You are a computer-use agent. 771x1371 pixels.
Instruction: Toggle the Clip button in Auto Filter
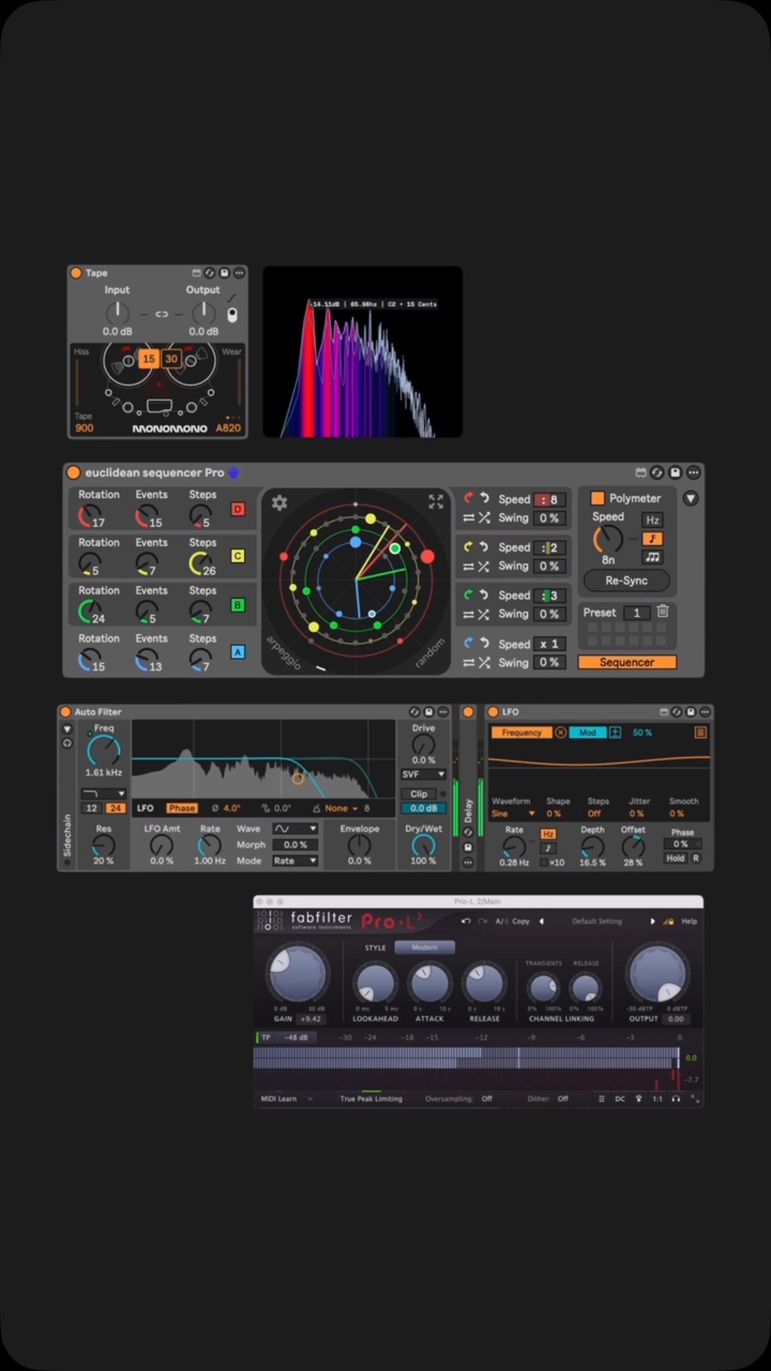click(419, 793)
